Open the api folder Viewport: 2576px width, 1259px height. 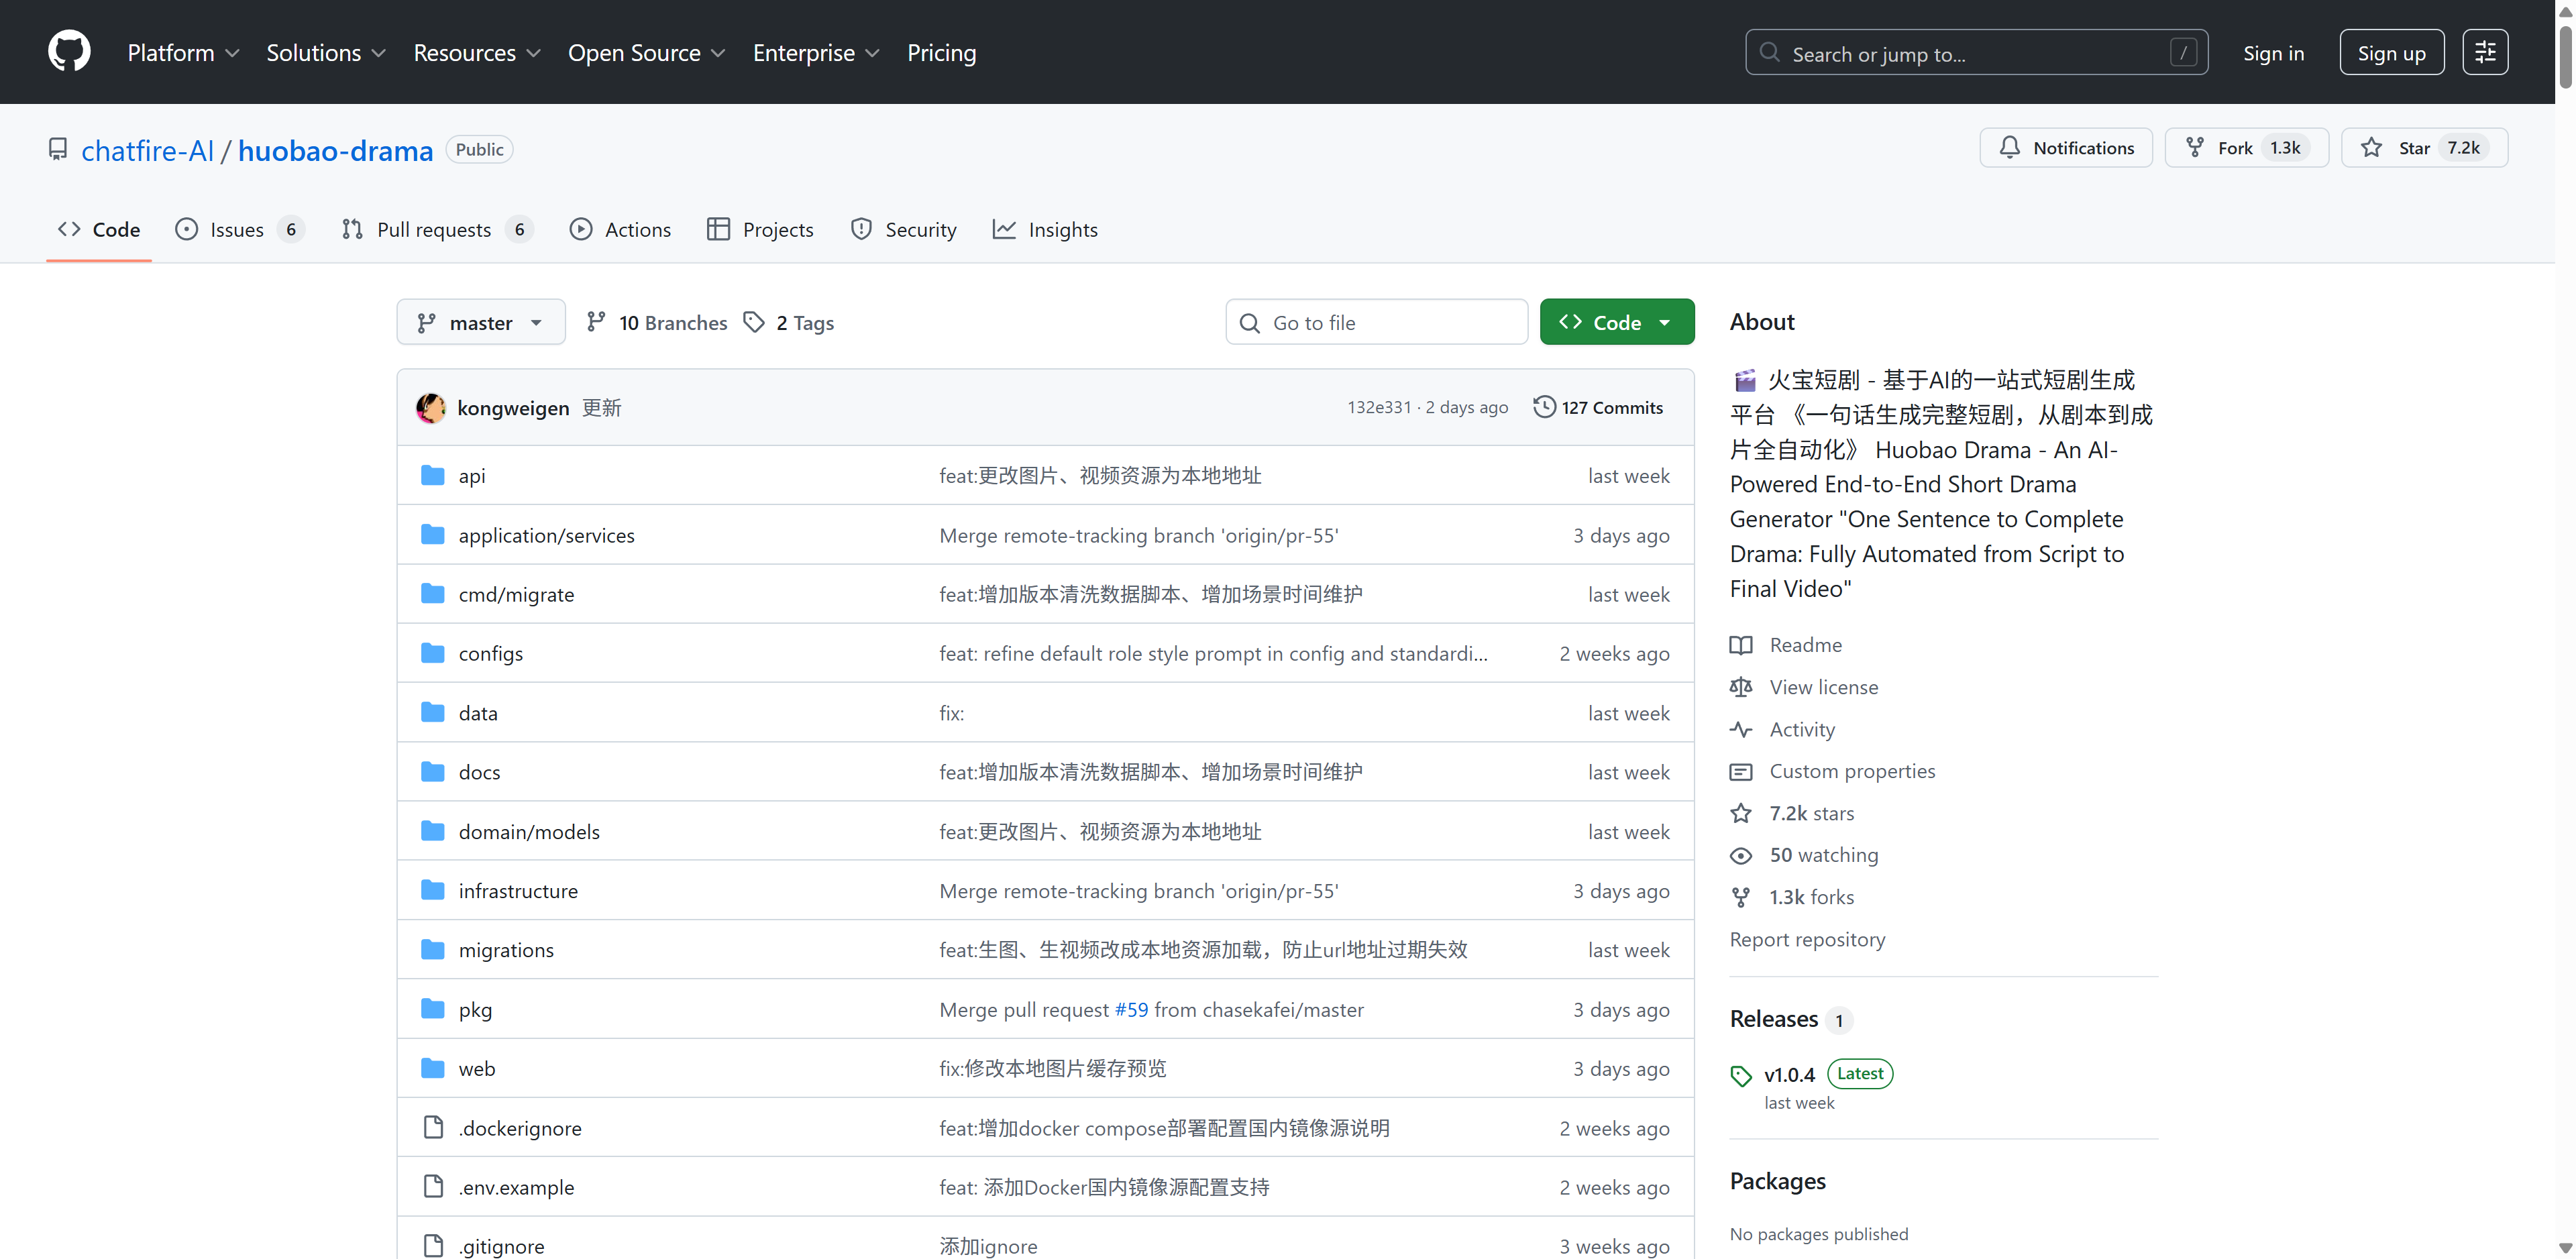click(x=471, y=476)
